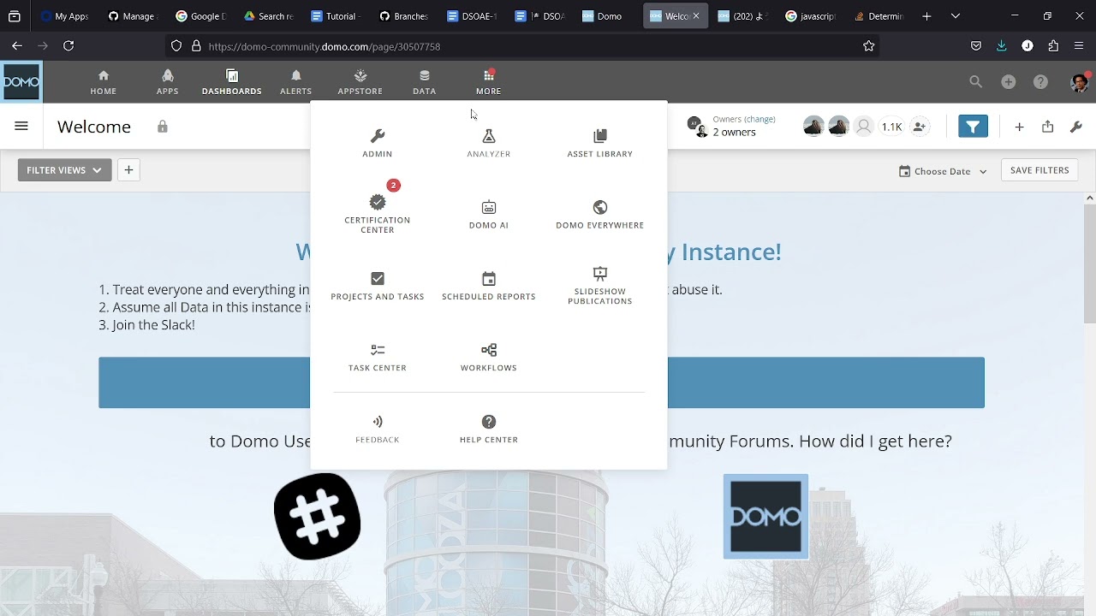Switch to the Branches GitHub tab
The width and height of the screenshot is (1096, 616).
click(x=404, y=16)
